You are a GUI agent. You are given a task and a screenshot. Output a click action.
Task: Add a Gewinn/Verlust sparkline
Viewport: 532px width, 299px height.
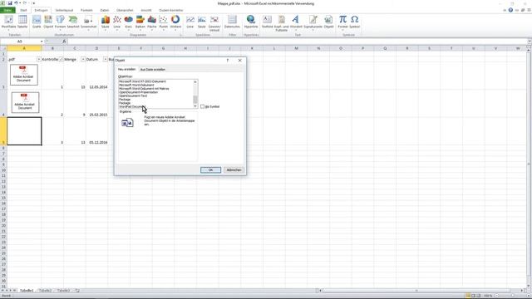pyautogui.click(x=214, y=23)
